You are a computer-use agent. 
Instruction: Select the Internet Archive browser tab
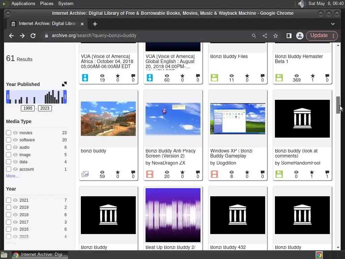(x=46, y=24)
